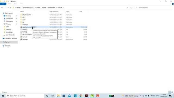Viewport: 174px width, 98px height.
Task: Select the bin folder
Action: (23, 17)
